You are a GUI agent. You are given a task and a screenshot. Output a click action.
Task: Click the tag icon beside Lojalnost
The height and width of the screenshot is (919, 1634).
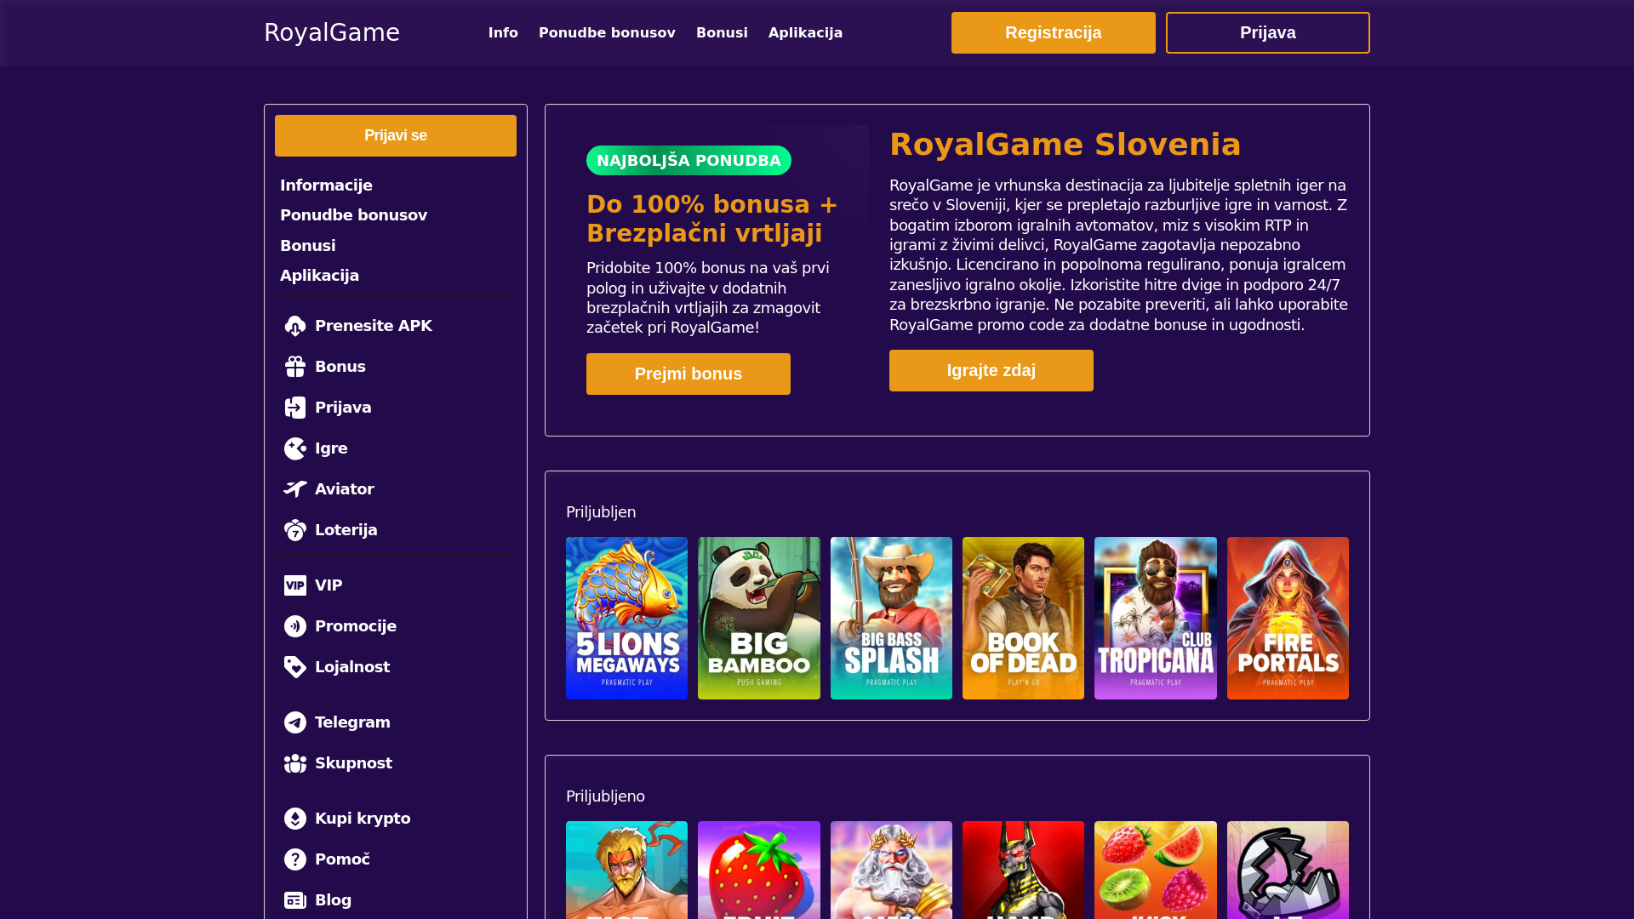pos(295,667)
